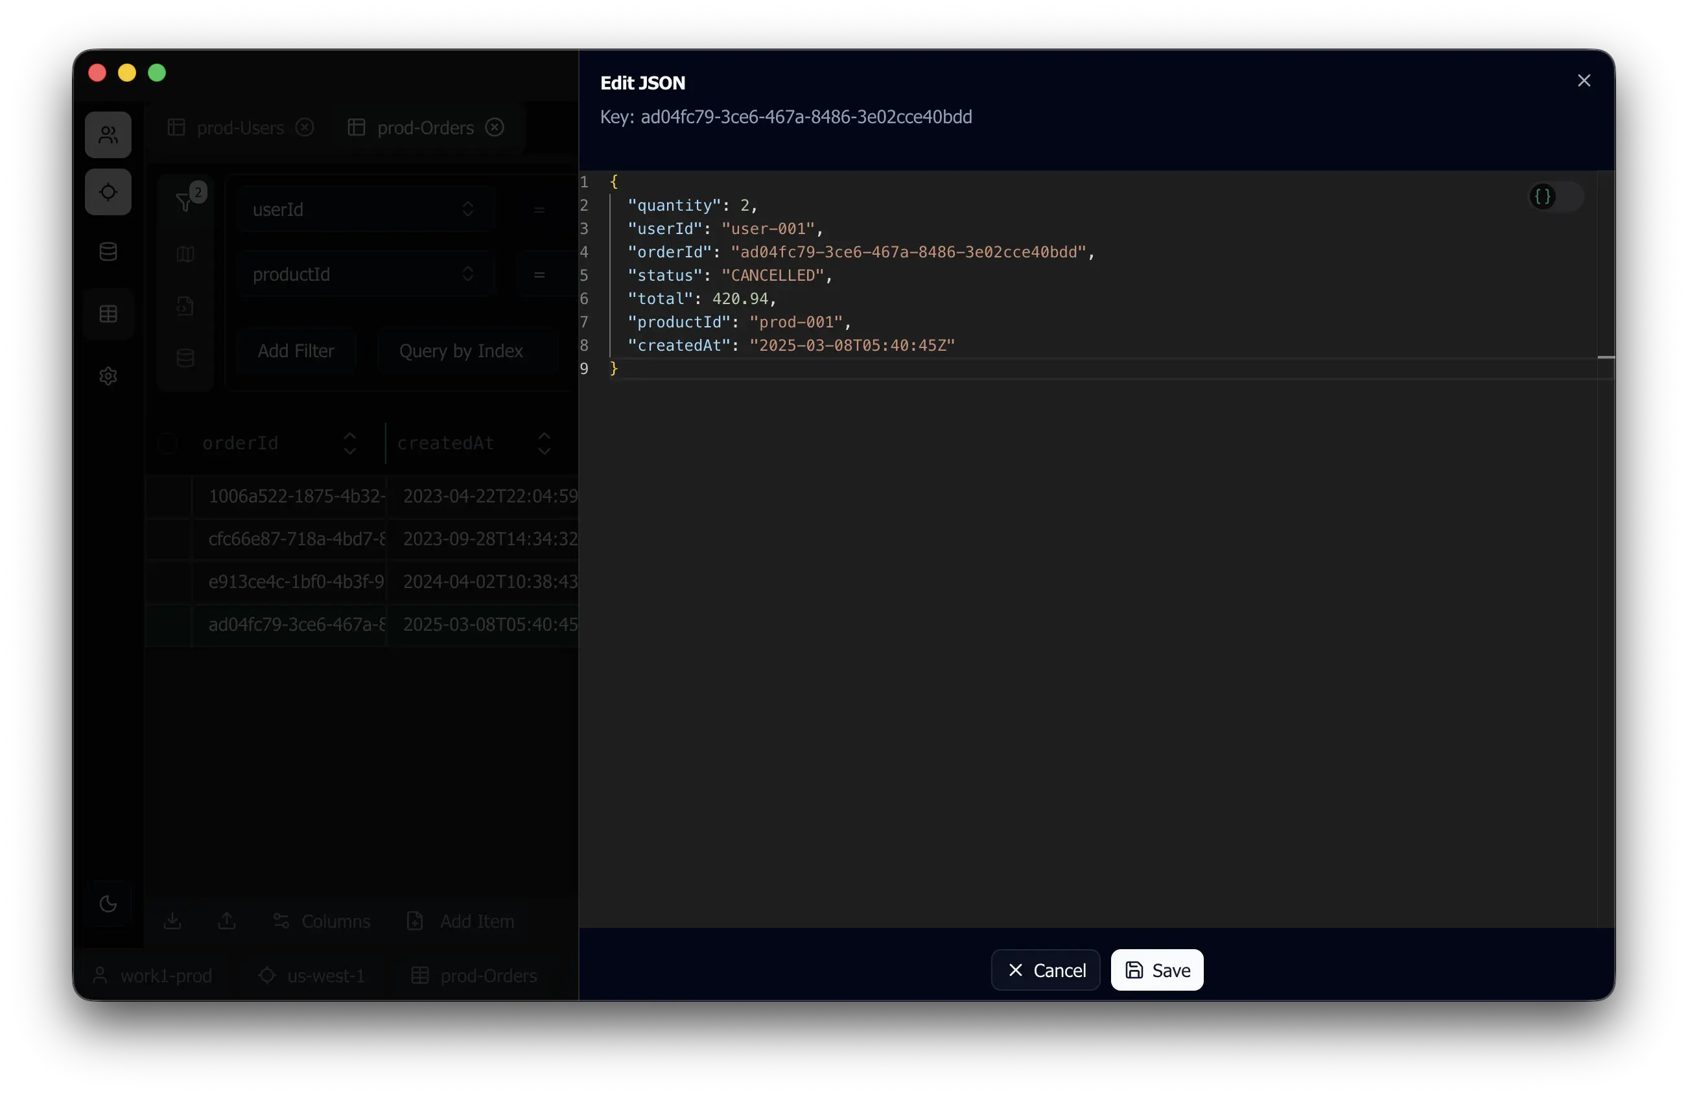Viewport: 1688px width, 1097px height.
Task: Open the database sidebar icon
Action: 108,251
